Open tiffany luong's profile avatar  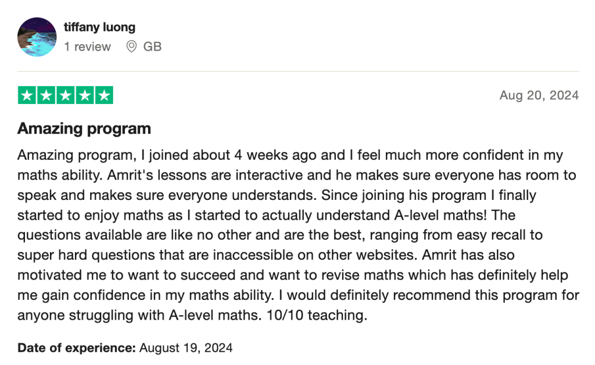(37, 37)
